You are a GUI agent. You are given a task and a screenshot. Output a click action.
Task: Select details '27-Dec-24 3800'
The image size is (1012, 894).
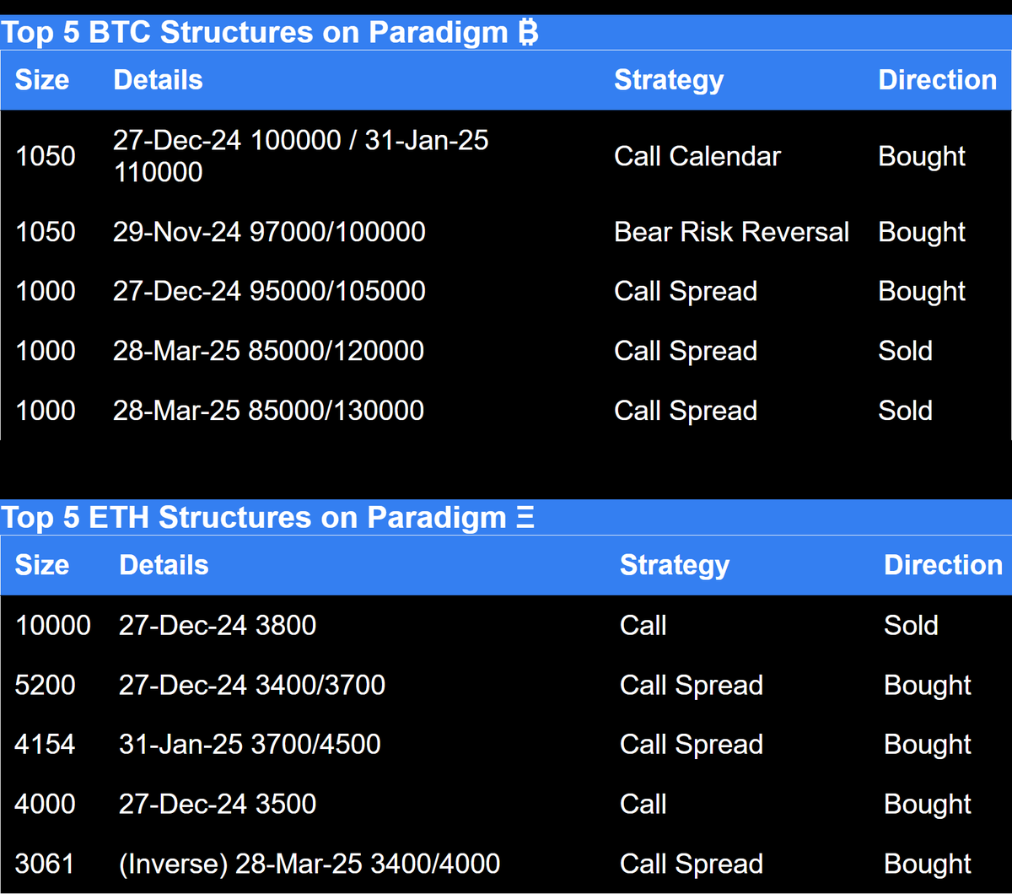(218, 625)
